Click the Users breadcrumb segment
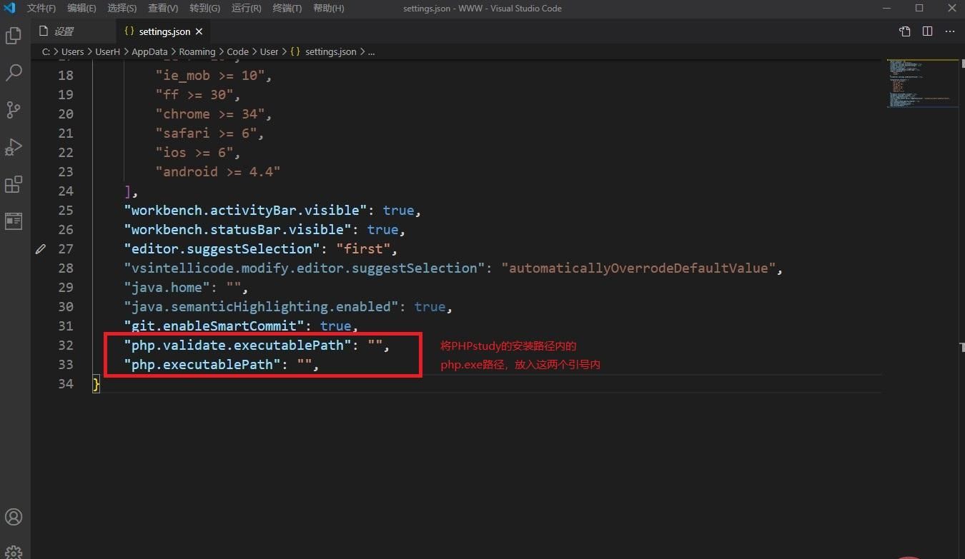This screenshot has width=965, height=559. pos(72,51)
